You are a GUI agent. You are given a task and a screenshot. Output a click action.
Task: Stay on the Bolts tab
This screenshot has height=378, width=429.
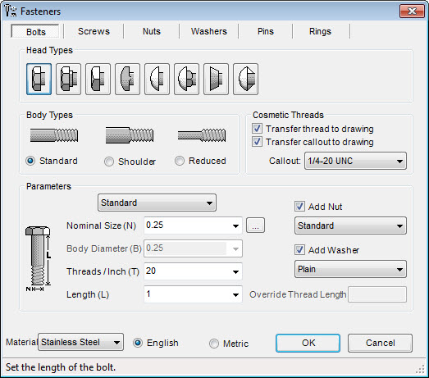[x=35, y=32]
